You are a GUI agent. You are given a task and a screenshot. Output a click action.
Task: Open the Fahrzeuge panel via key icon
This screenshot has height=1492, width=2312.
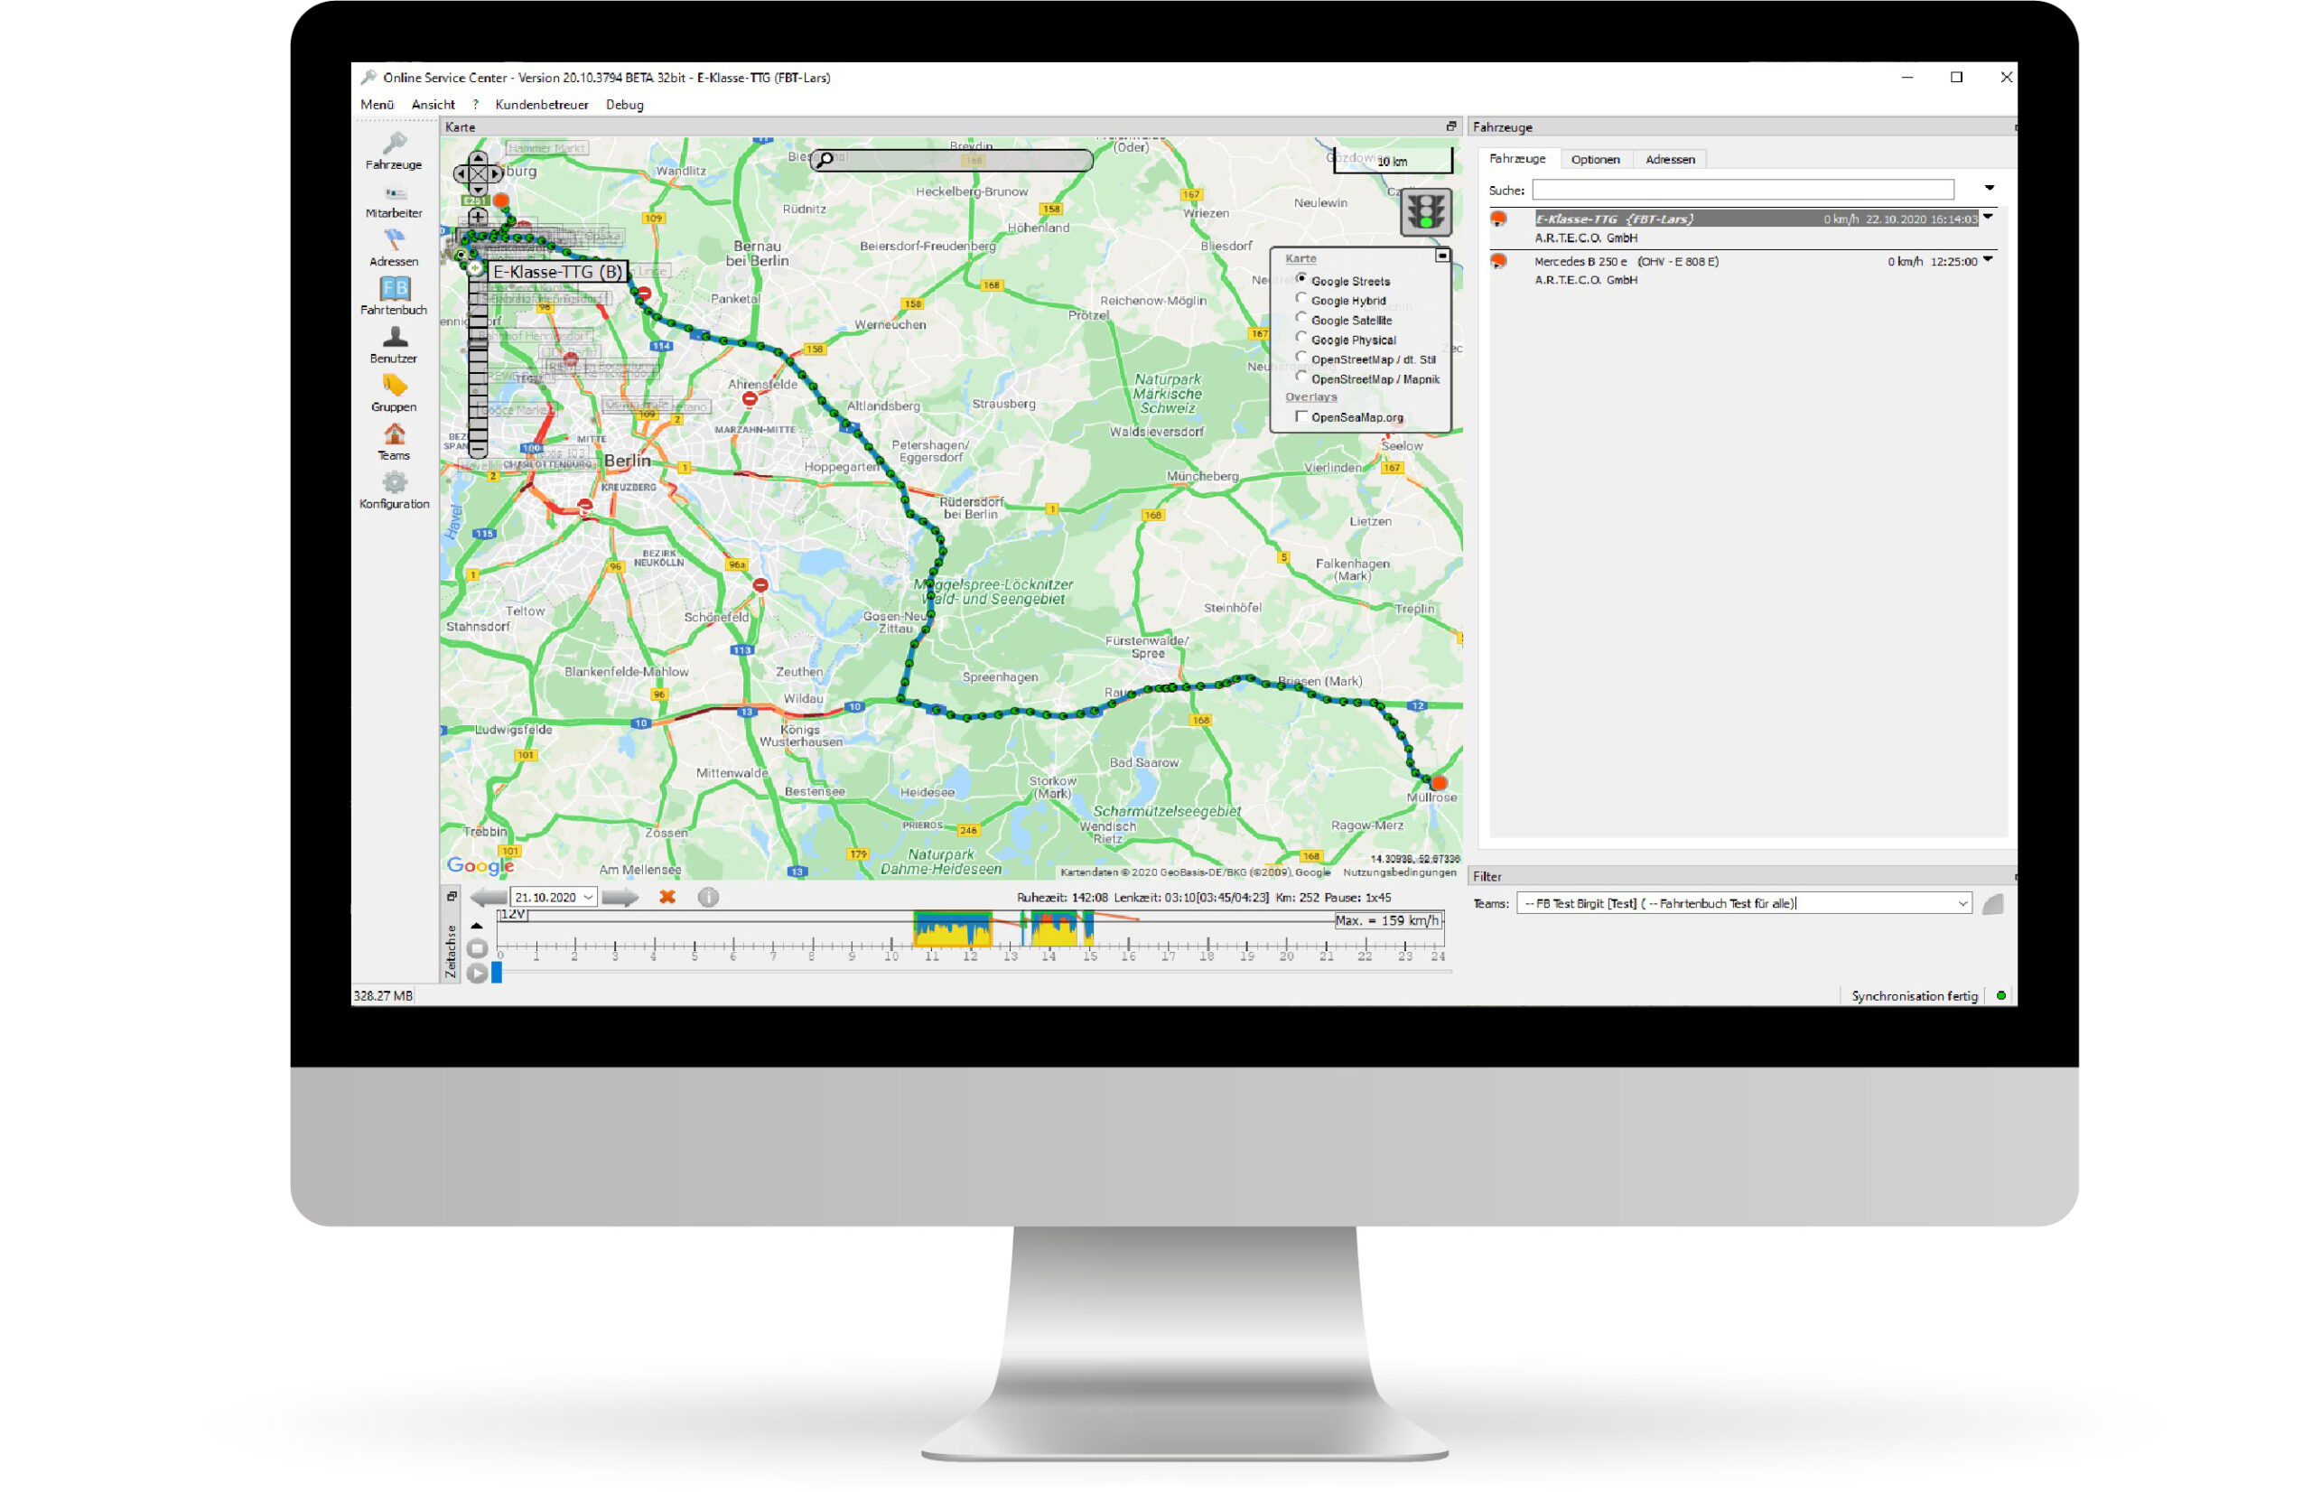click(394, 144)
